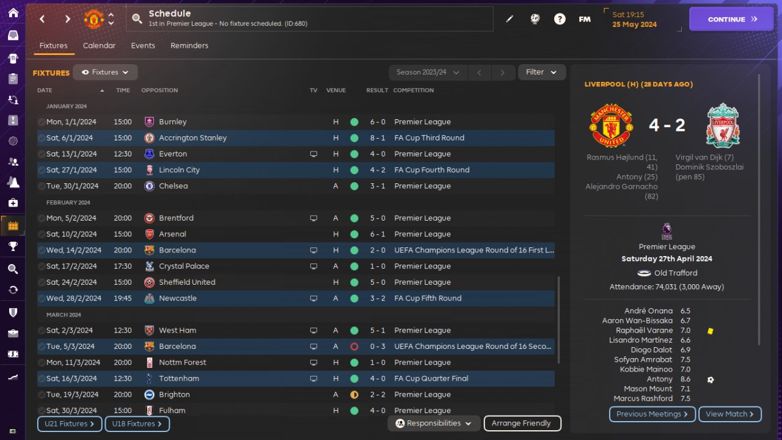782x440 pixels.
Task: Click the football globe icon beside the pencil
Action: point(535,19)
